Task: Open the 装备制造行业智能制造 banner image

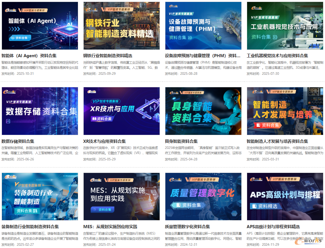Action: coord(40,197)
